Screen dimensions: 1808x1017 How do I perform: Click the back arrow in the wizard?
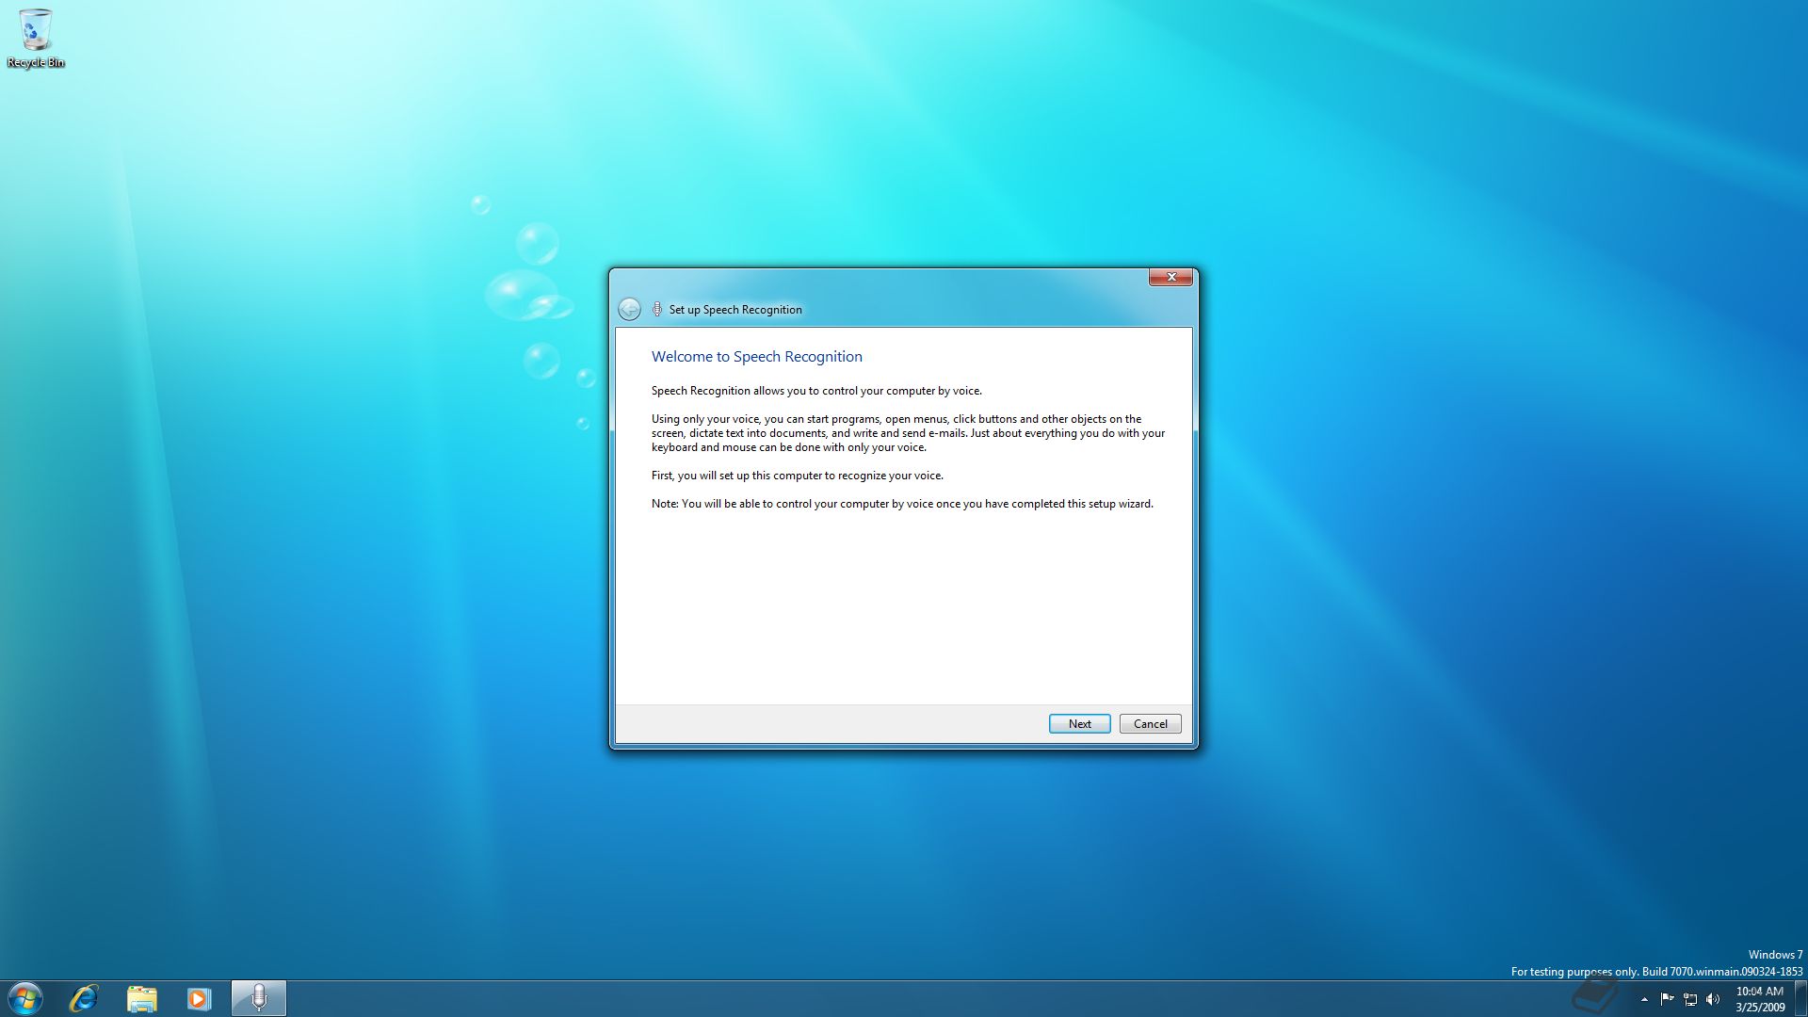[x=629, y=309]
